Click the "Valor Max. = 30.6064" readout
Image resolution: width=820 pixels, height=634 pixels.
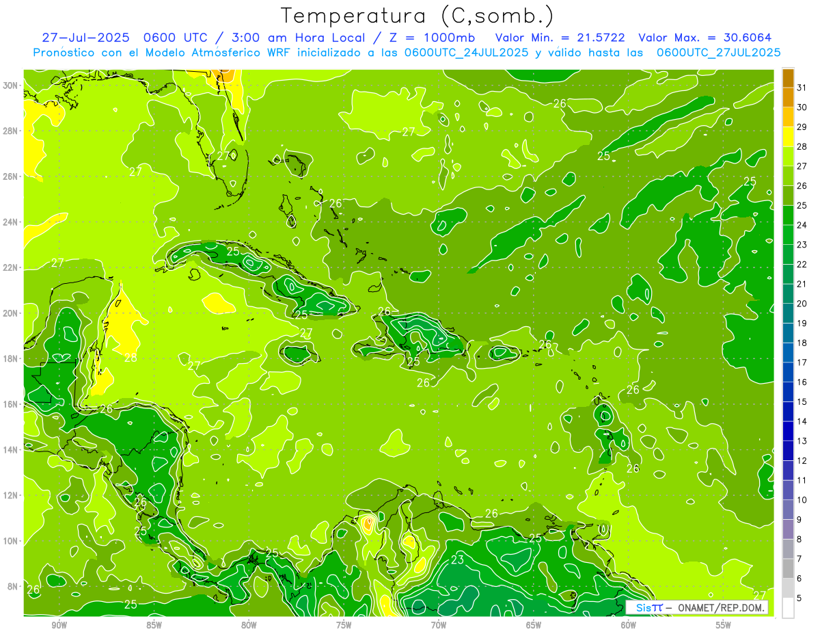(705, 38)
